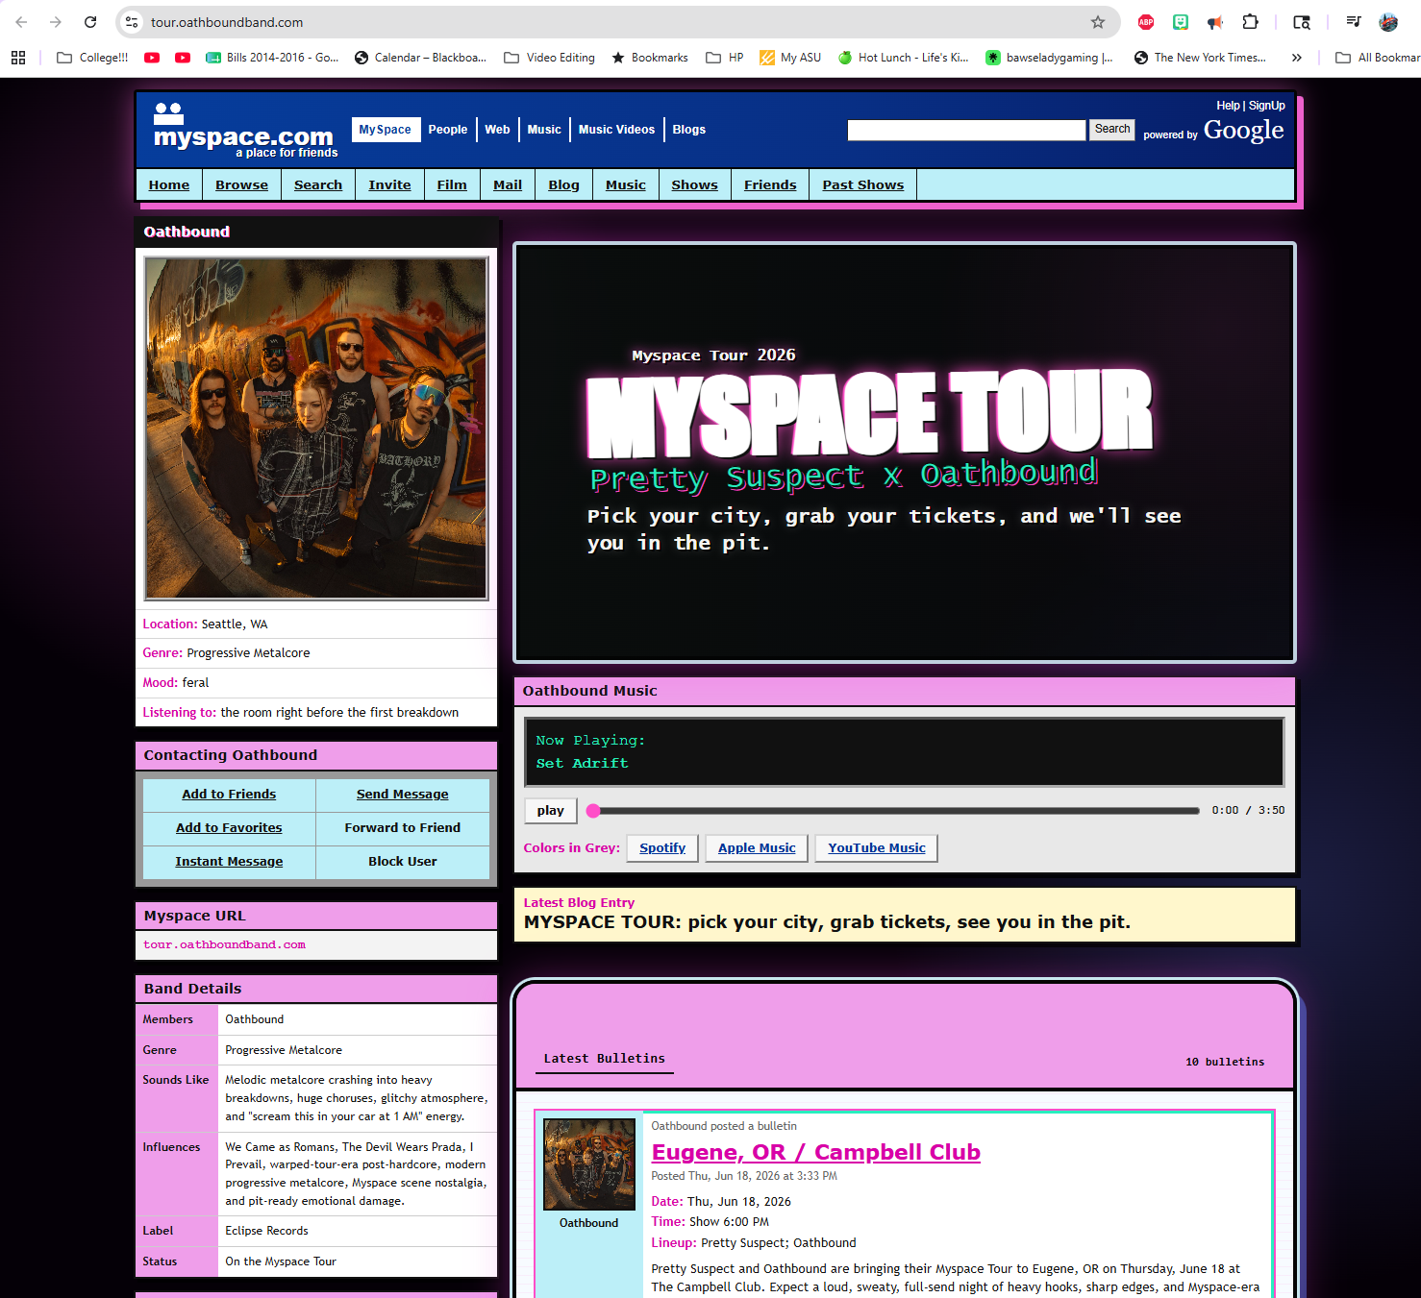Click the Oathbound band profile photo
The height and width of the screenshot is (1298, 1421).
[x=316, y=429]
